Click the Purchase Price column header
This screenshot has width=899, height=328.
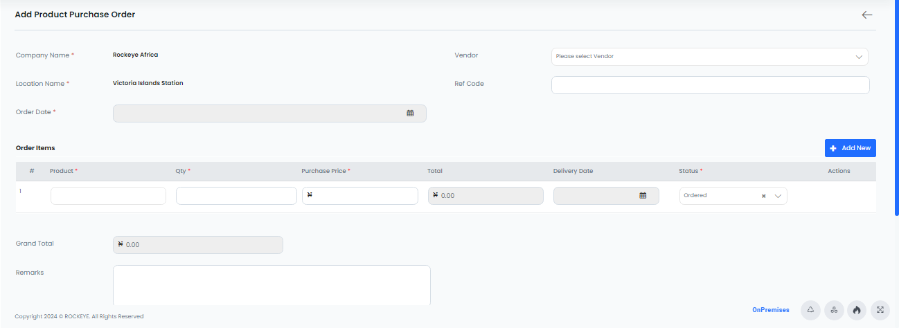tap(326, 171)
